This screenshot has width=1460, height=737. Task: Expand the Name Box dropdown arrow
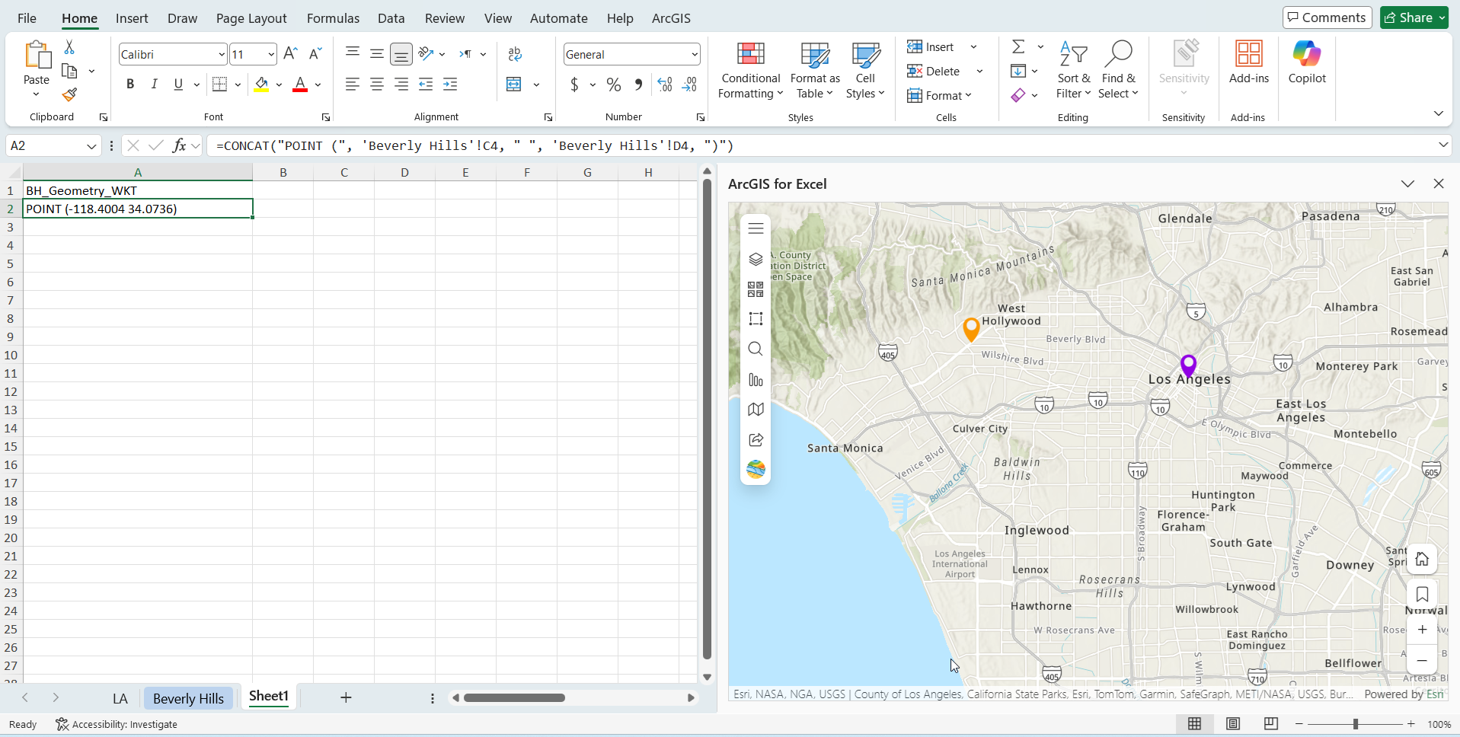(x=91, y=146)
